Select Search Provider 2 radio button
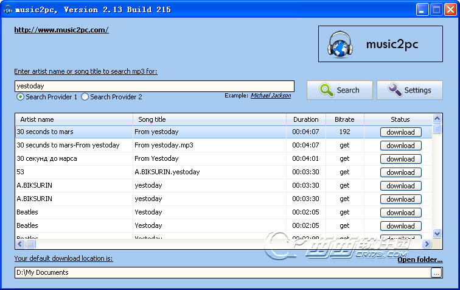This screenshot has height=290, width=460. 85,97
